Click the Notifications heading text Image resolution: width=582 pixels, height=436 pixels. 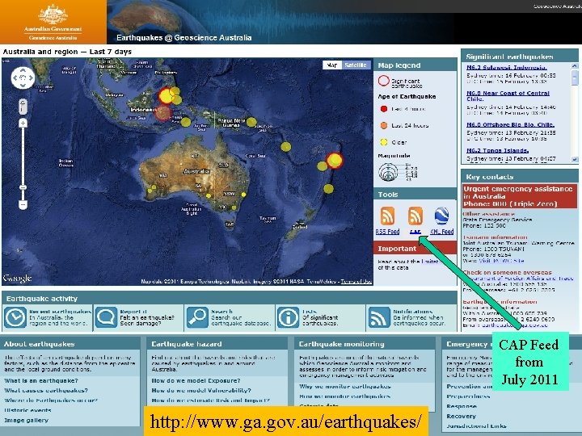point(413,312)
